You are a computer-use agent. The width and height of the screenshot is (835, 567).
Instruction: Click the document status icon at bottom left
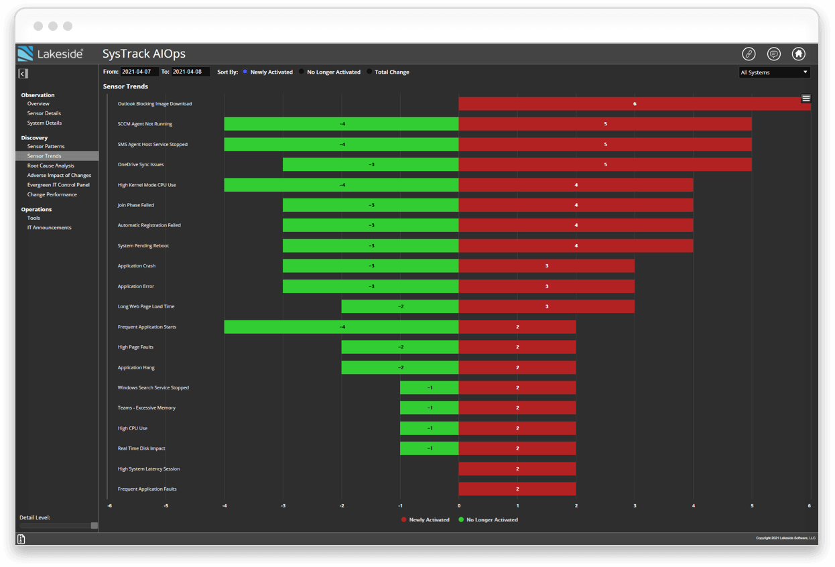(21, 539)
